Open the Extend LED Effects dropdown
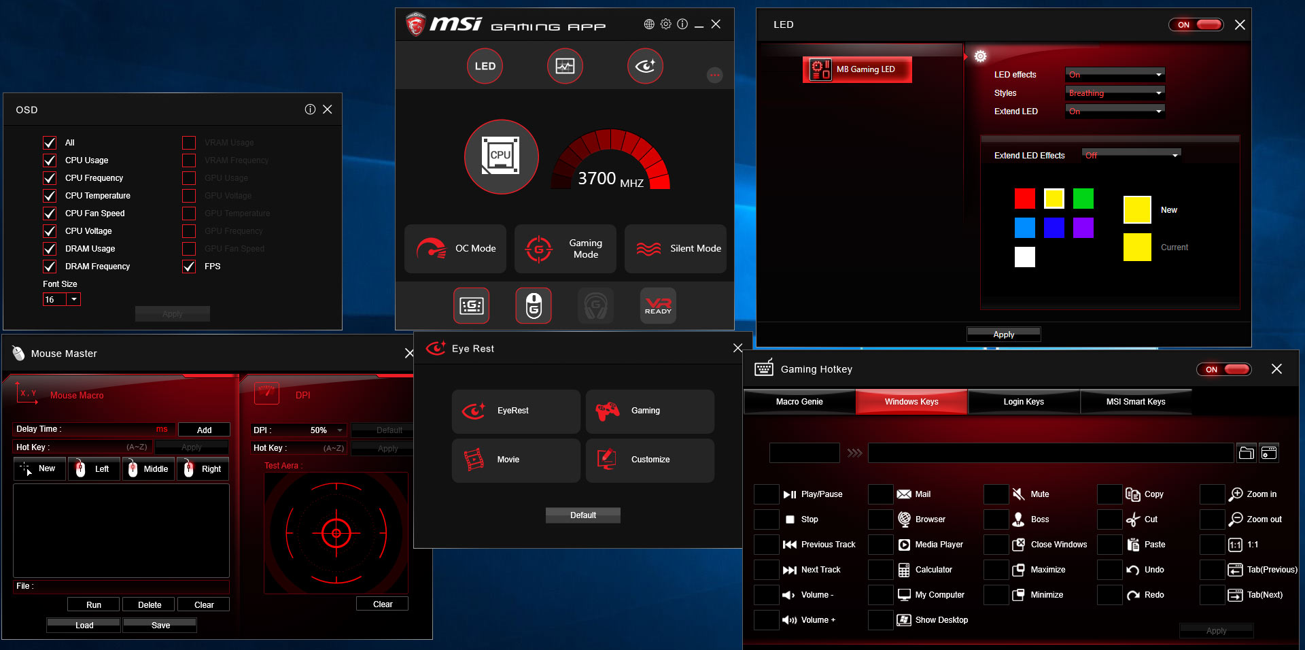Image resolution: width=1305 pixels, height=650 pixels. pyautogui.click(x=1132, y=155)
